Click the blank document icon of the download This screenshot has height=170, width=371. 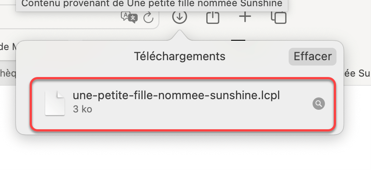coord(55,103)
